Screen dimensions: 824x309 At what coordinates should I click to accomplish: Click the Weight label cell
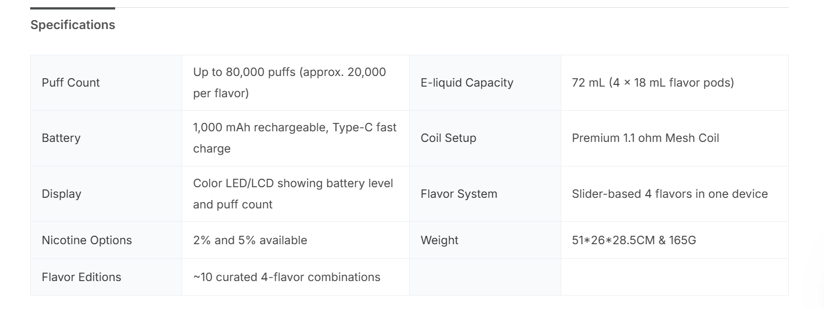click(x=439, y=240)
